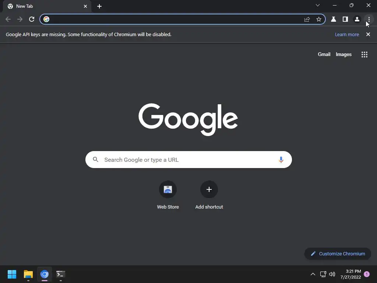This screenshot has width=377, height=283.
Task: Open the profile avatar menu
Action: pos(357,19)
